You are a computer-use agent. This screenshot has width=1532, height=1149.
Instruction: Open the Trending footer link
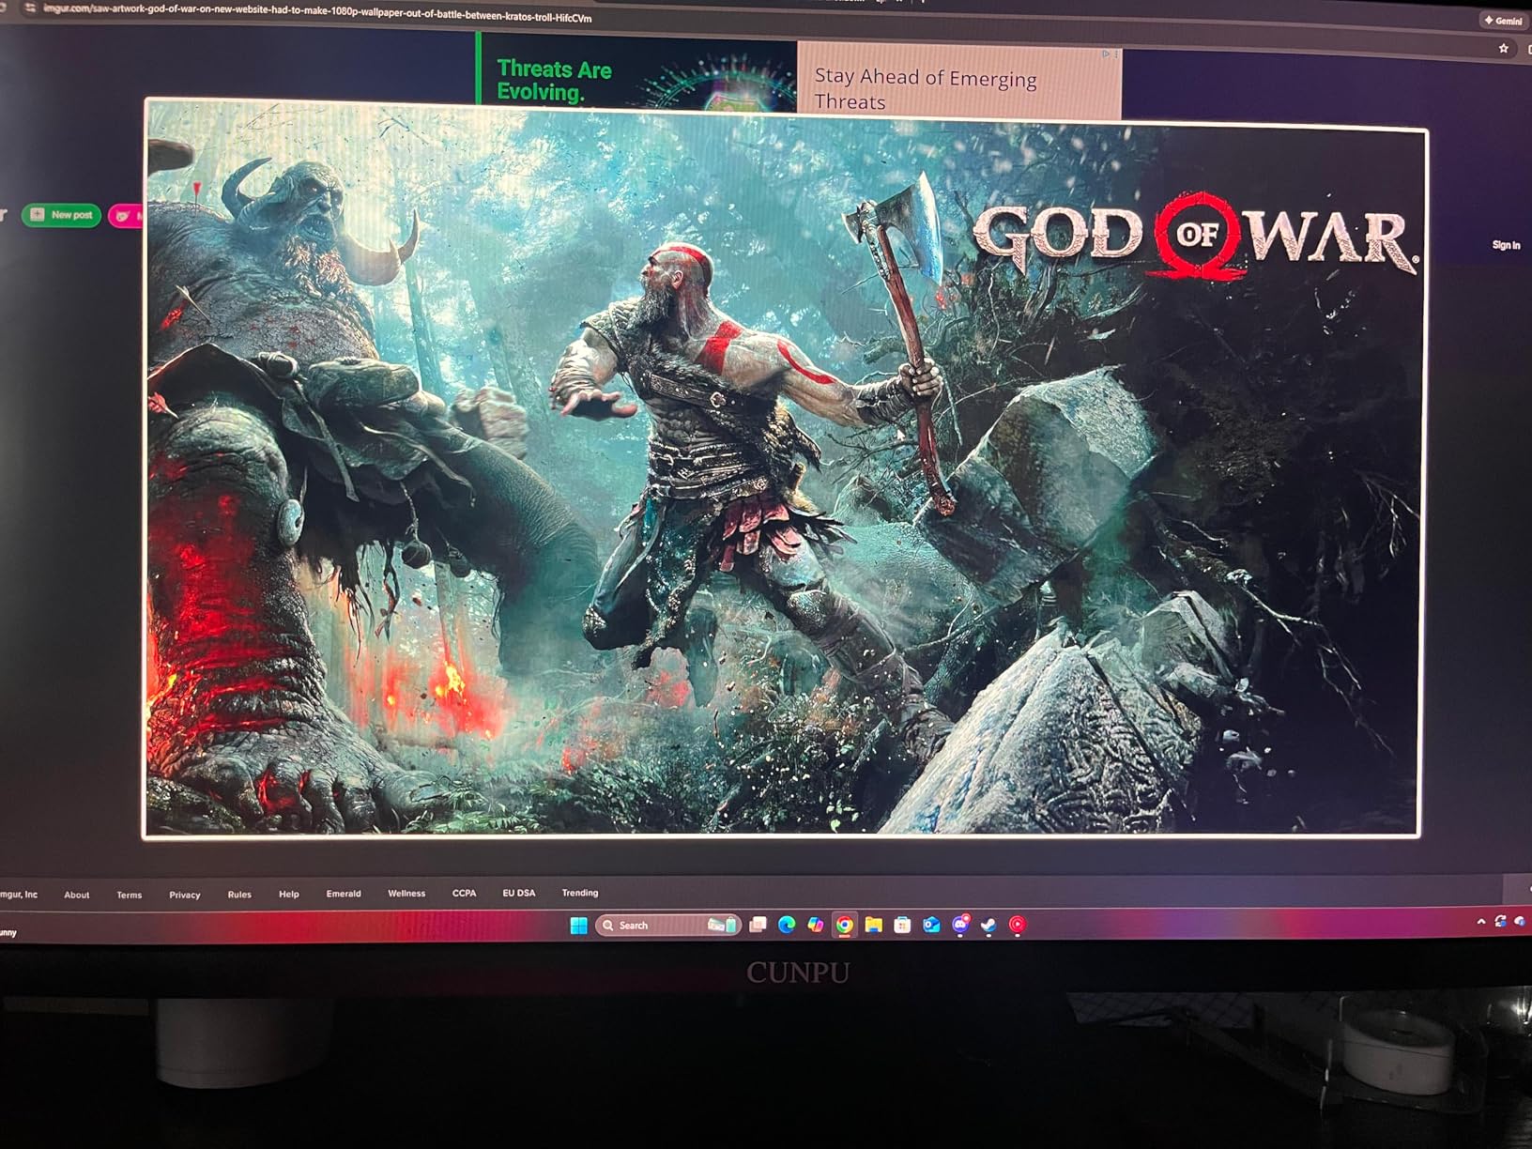pos(580,893)
